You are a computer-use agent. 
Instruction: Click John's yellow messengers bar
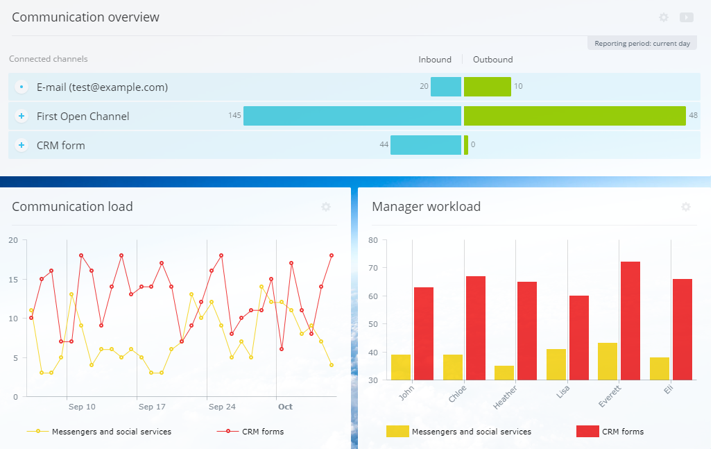401,367
